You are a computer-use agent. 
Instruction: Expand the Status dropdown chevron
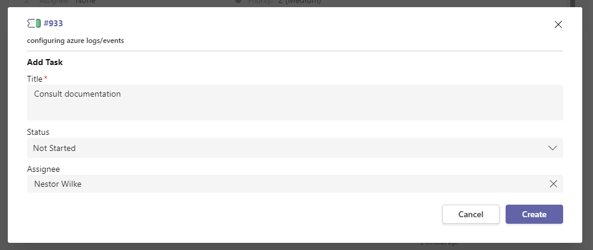tap(552, 148)
